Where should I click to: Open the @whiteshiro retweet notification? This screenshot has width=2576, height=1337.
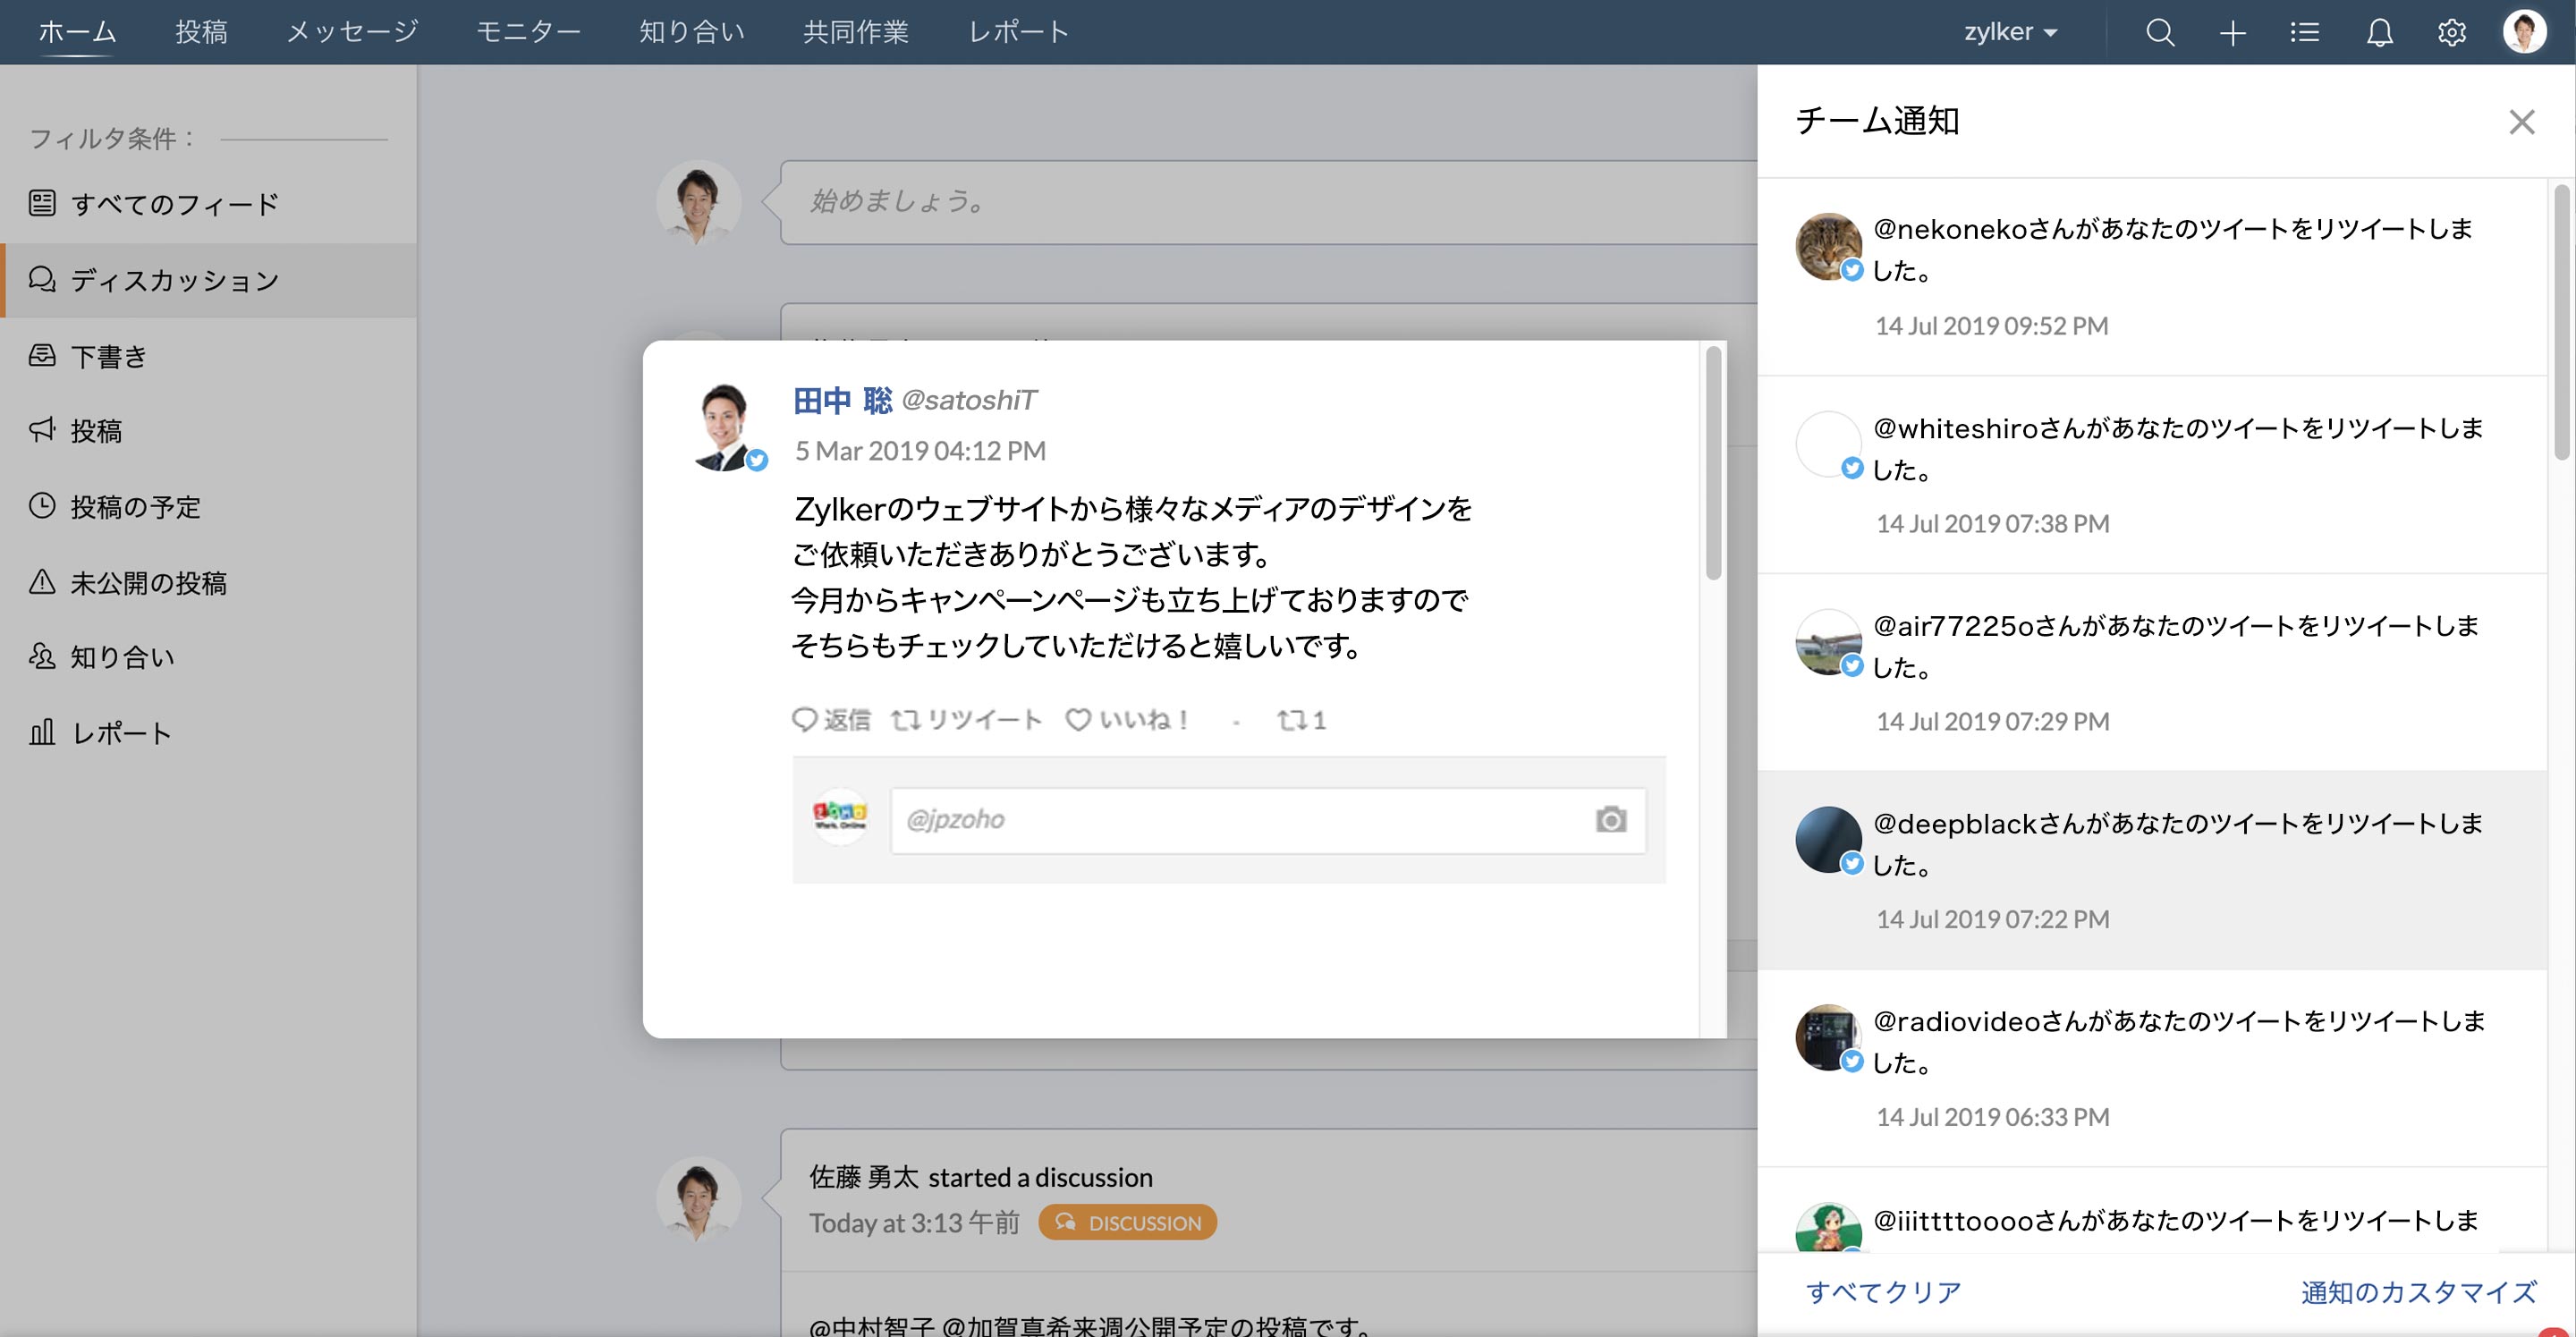[2152, 475]
